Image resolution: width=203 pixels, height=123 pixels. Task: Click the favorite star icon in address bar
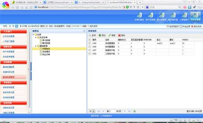click(x=138, y=7)
